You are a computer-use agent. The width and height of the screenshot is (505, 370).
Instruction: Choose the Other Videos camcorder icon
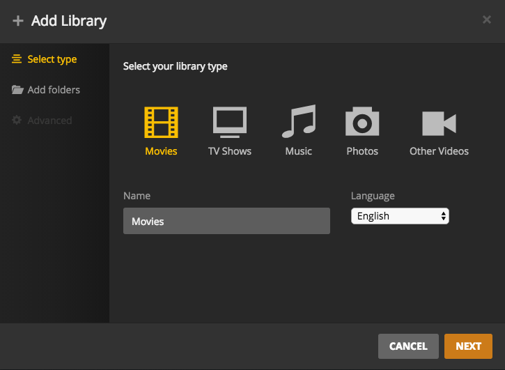[439, 123]
